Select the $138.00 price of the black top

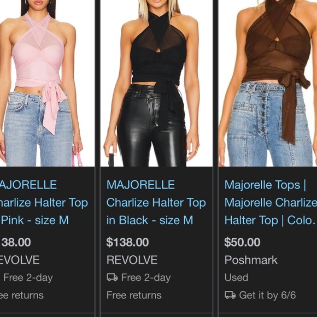[127, 242]
